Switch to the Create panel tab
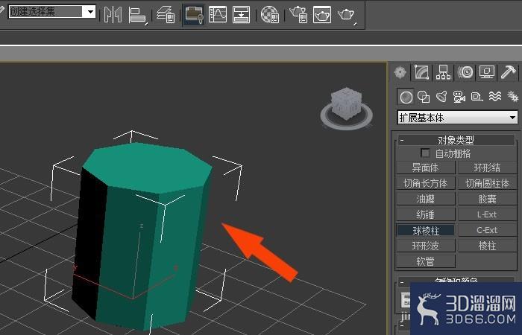This screenshot has width=522, height=335. tap(400, 72)
